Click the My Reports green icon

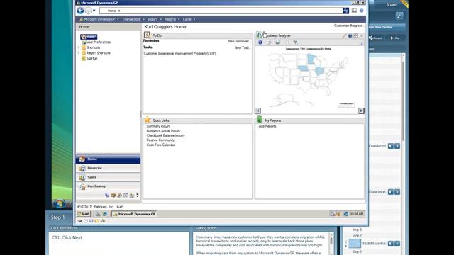[259, 120]
